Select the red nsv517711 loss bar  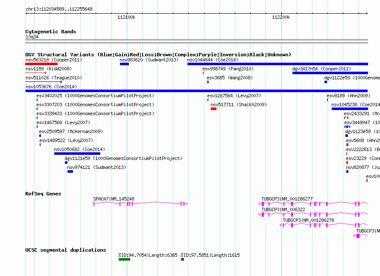tap(214, 109)
